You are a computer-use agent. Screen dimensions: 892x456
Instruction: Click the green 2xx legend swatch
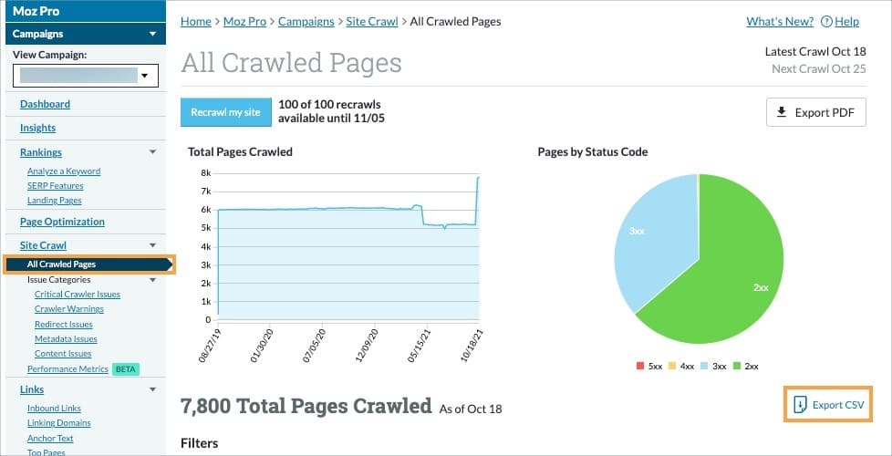point(737,366)
